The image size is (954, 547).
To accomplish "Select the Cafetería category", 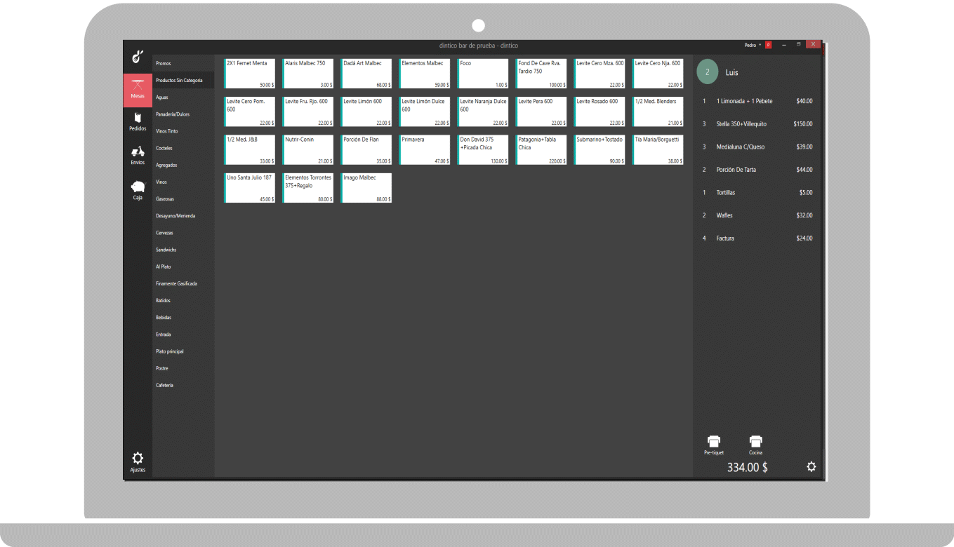I will [x=183, y=385].
